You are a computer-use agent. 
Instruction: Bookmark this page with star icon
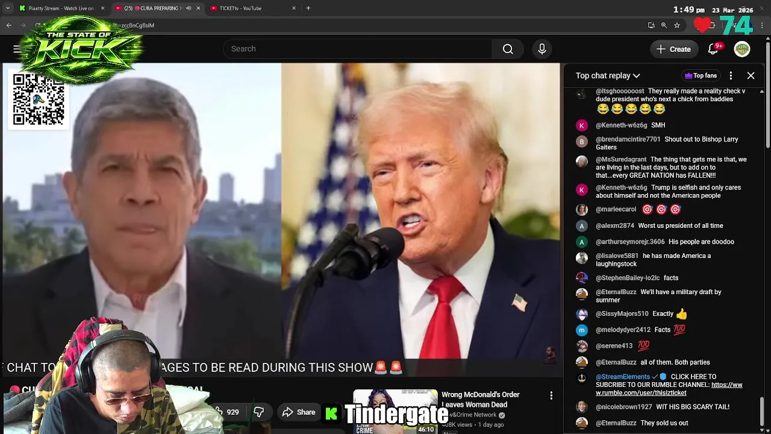(677, 25)
